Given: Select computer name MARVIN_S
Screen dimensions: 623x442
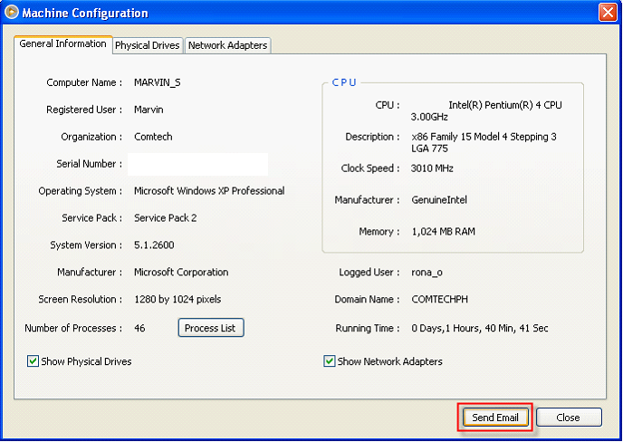Looking at the screenshot, I should point(158,82).
